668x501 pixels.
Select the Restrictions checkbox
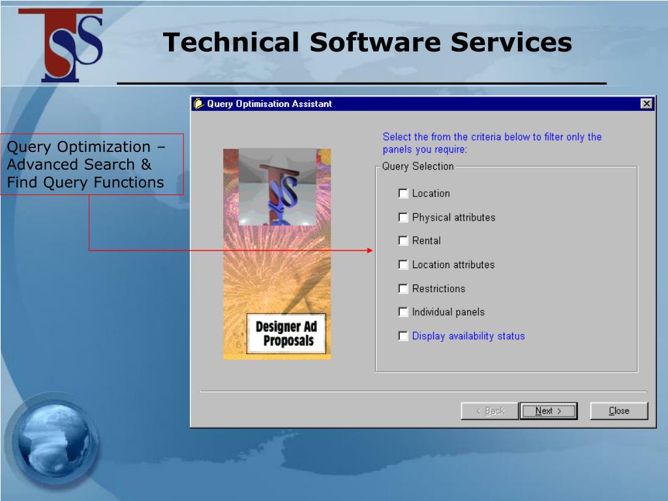coord(402,288)
